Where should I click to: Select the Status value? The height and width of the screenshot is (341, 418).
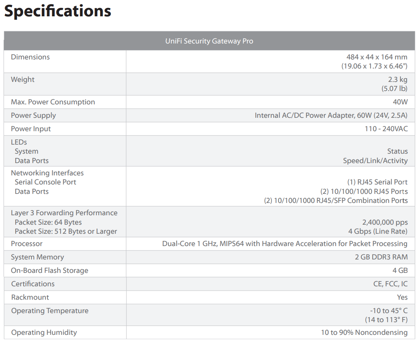tap(397, 151)
